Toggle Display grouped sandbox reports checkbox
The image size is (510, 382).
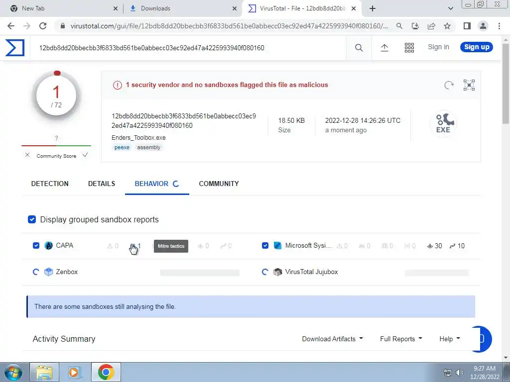pos(32,219)
